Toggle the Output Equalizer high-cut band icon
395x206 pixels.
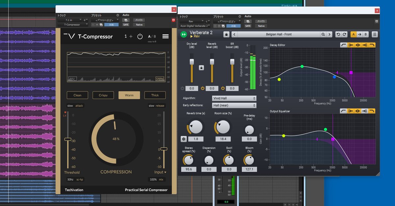pos(372,111)
